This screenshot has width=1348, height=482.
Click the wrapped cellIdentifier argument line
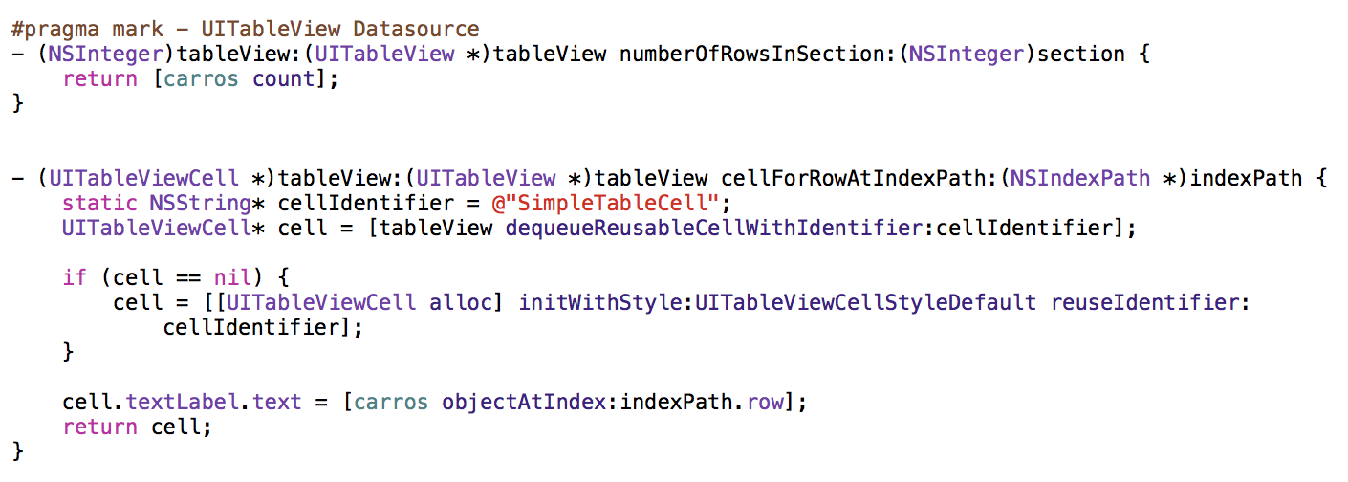[x=265, y=328]
